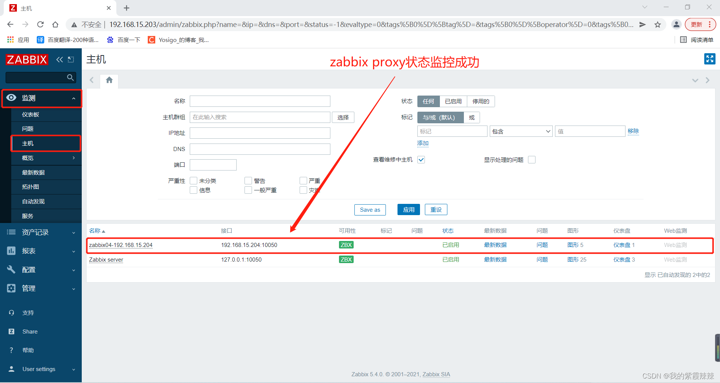Click the not secure warning icon
Viewport: 720px width, 383px height.
74,25
